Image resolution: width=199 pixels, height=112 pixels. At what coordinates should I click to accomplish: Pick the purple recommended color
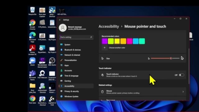pyautogui.click(x=104, y=41)
